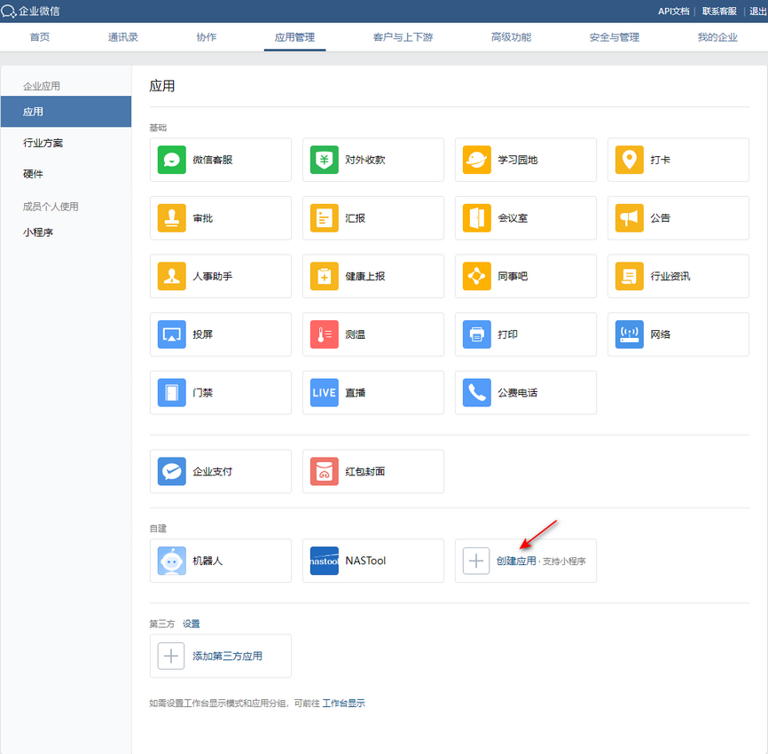Click the 红包封面 label text

coord(364,471)
